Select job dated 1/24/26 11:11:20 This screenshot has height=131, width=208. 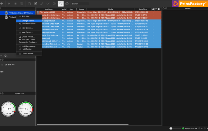click(99, 27)
